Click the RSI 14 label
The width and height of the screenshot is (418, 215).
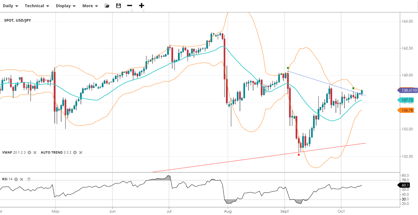(7, 179)
